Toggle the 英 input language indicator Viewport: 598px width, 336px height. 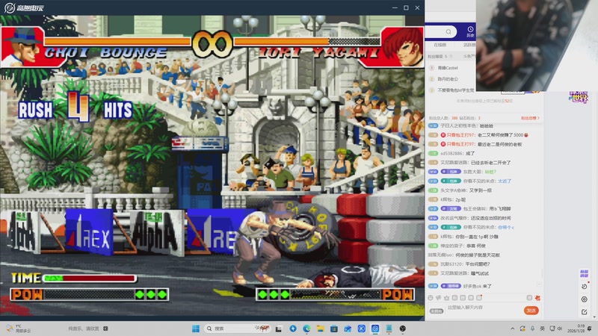543,329
